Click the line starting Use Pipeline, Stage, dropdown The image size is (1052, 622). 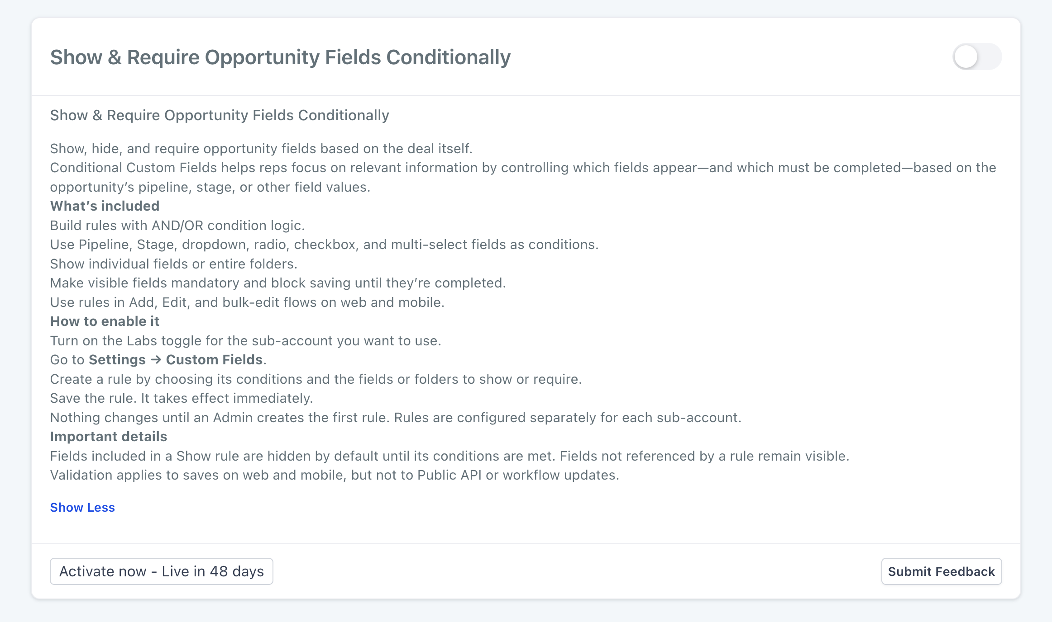coord(324,245)
